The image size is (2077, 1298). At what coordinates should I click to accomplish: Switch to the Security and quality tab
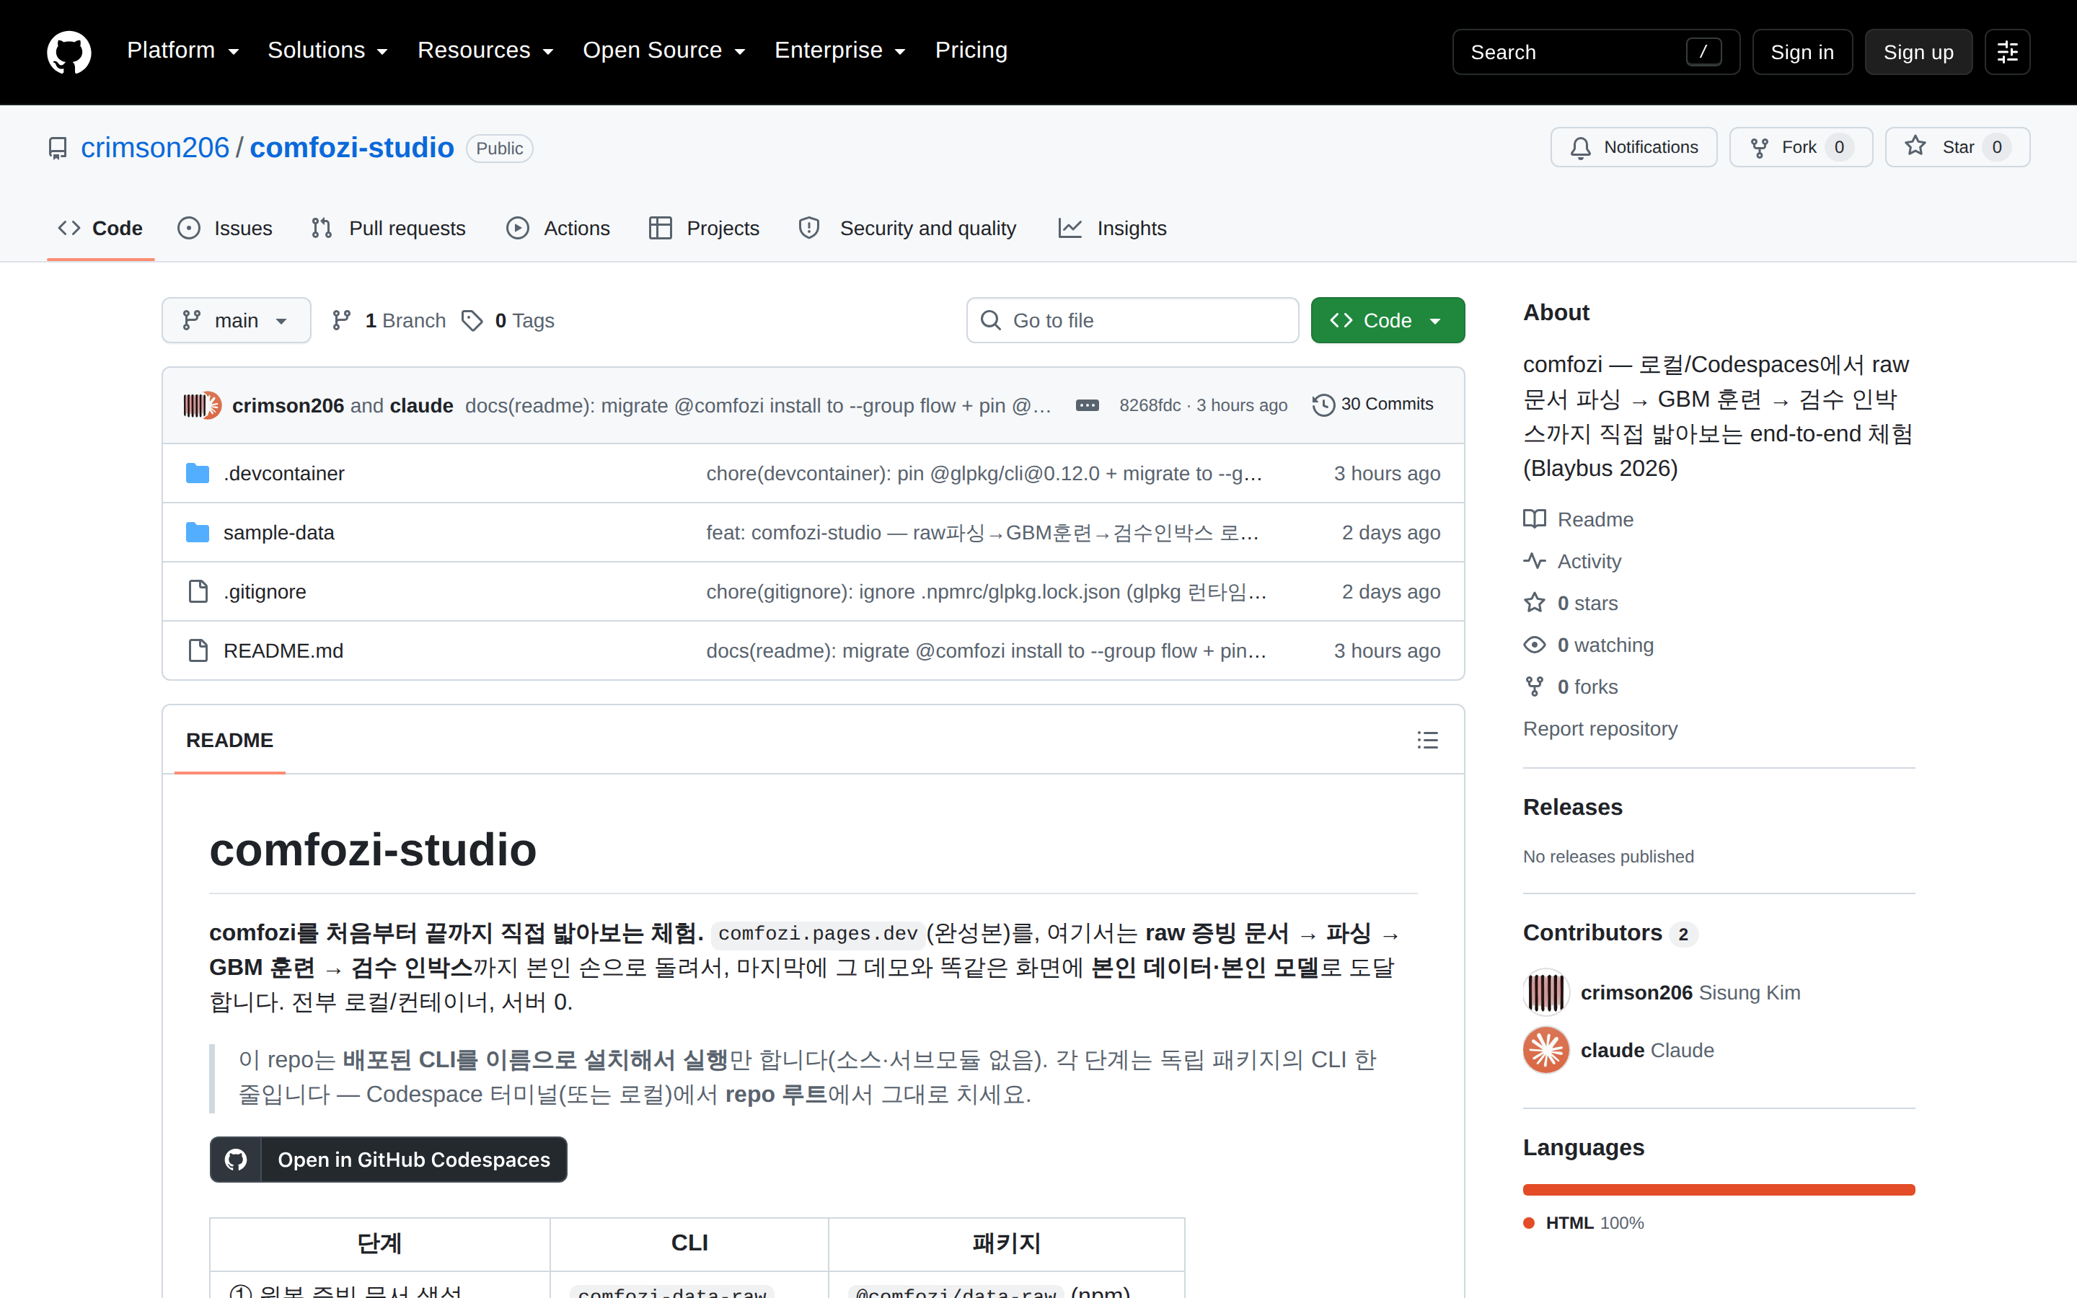(x=907, y=229)
